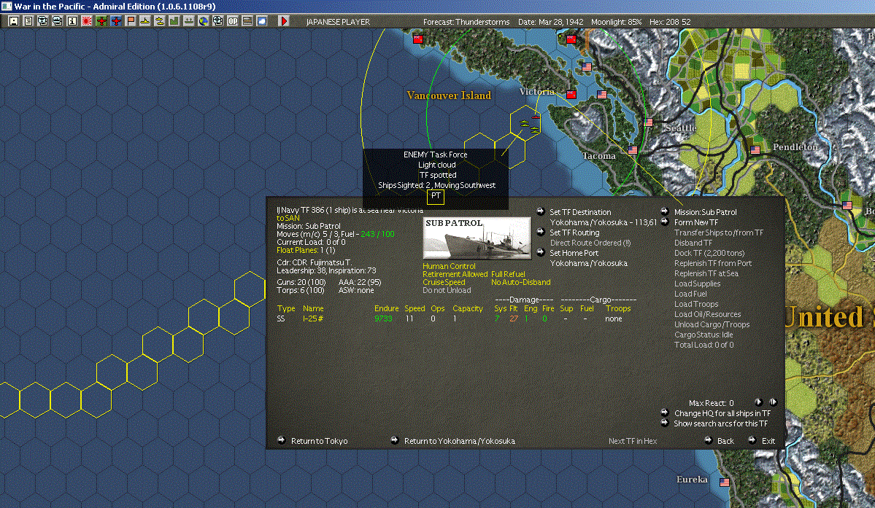Select the enemy ship icons in highlighted hex
Viewport: 875px width, 508px height.
coord(530,125)
